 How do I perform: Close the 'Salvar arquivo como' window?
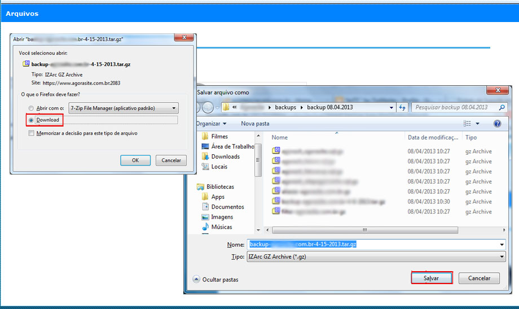pyautogui.click(x=498, y=90)
